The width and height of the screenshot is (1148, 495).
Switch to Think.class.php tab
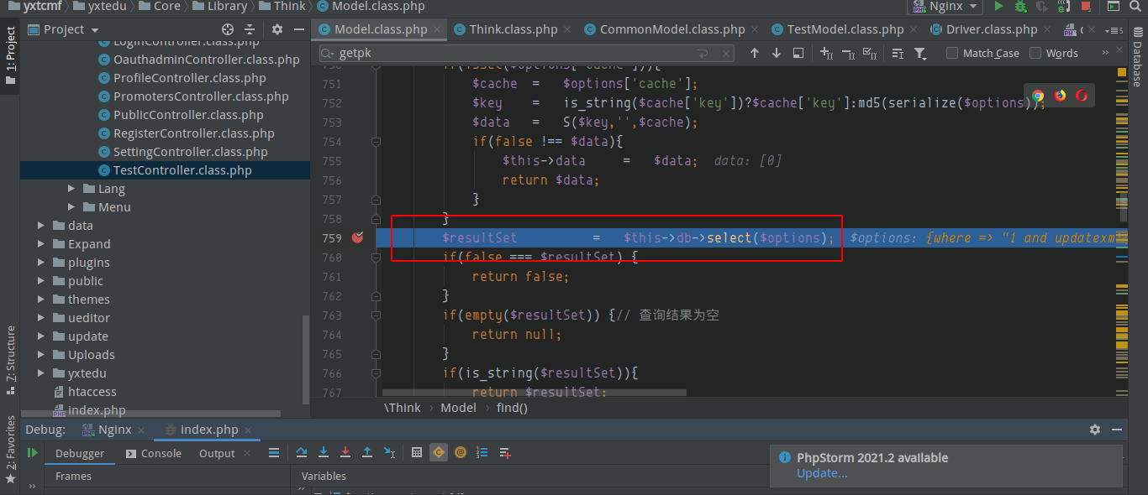click(x=513, y=29)
